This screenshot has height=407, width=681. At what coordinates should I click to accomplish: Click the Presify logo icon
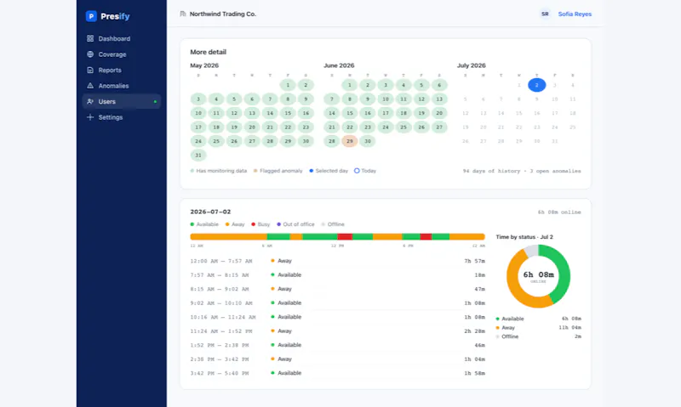click(91, 16)
